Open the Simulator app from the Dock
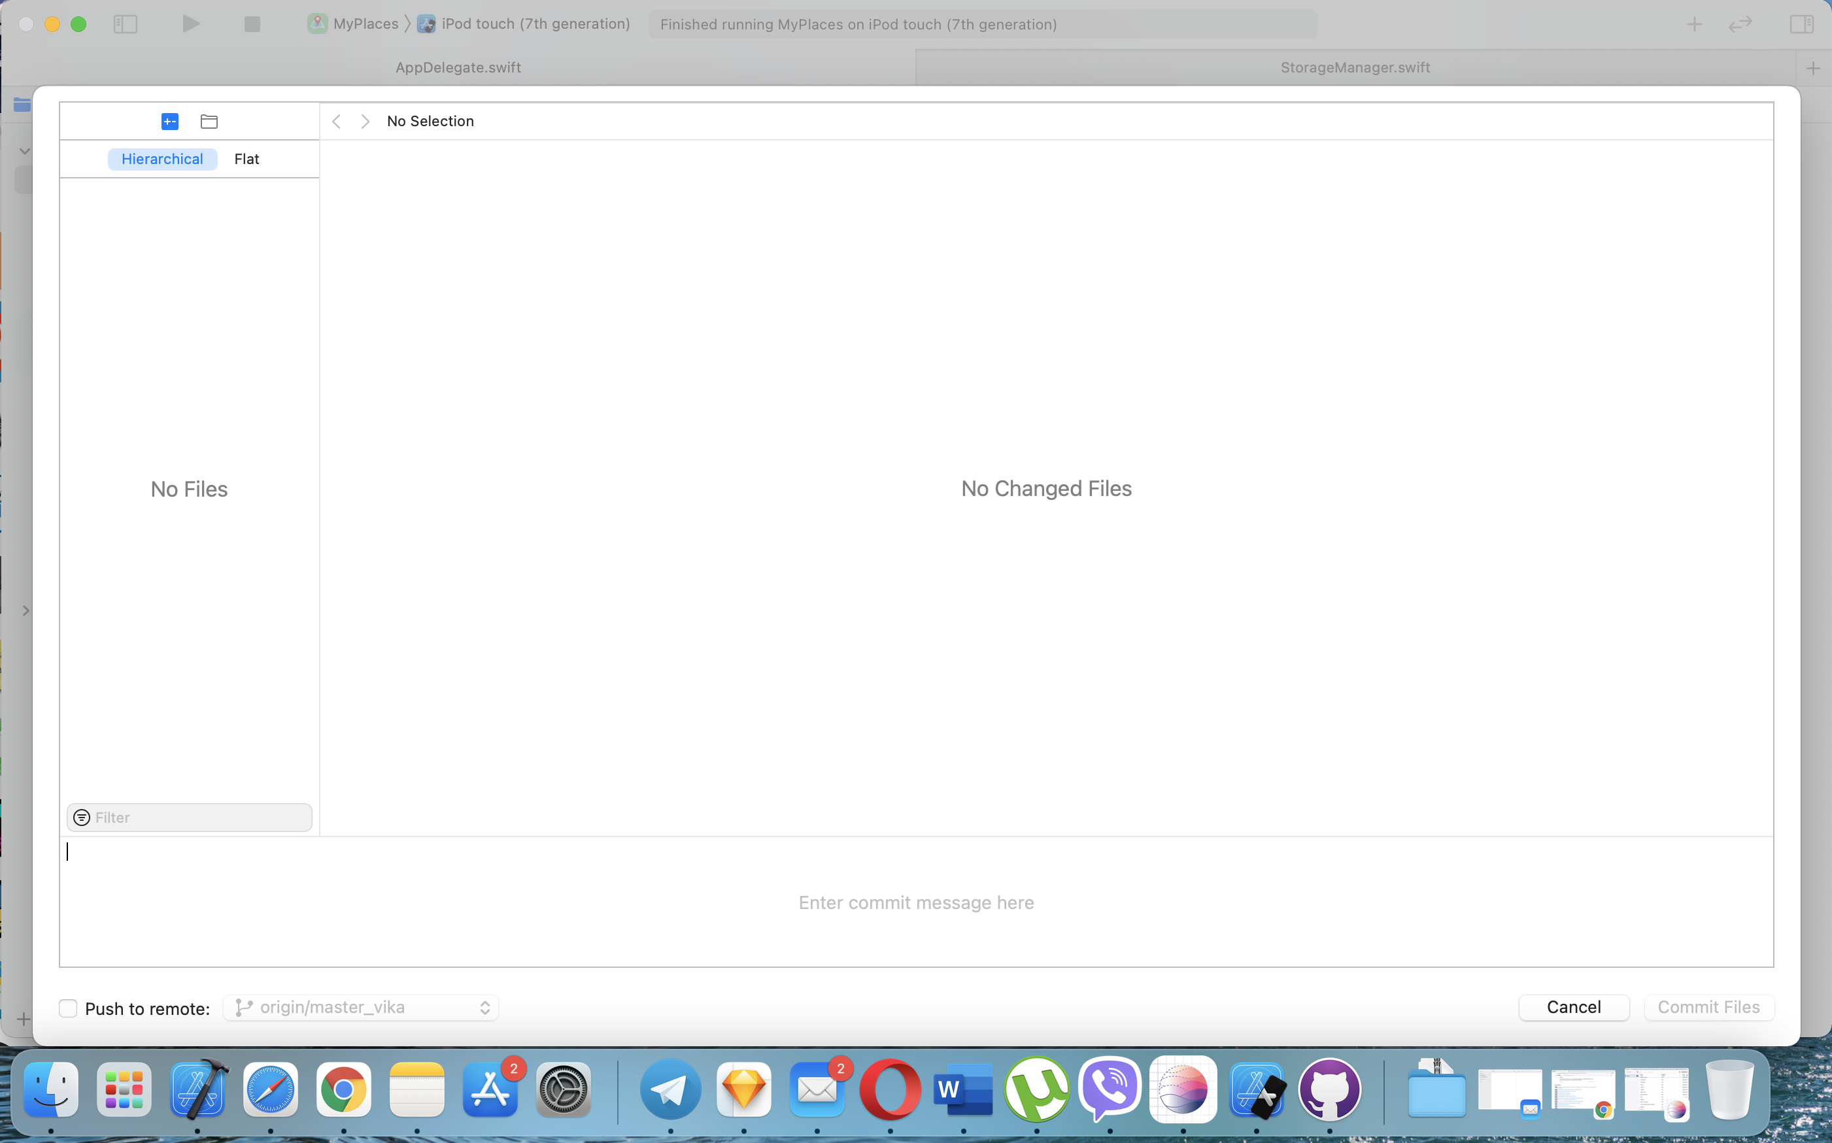This screenshot has width=1832, height=1143. (x=1257, y=1089)
